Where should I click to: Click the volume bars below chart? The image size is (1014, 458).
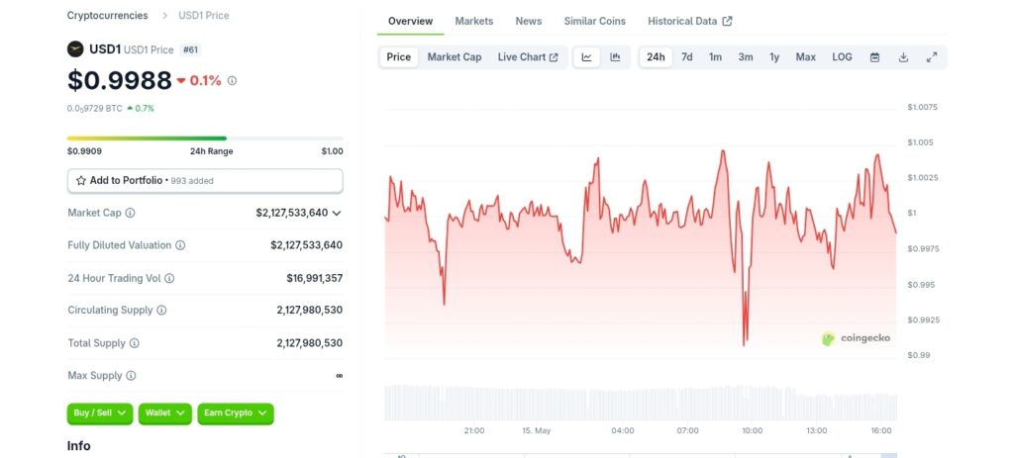click(x=641, y=403)
